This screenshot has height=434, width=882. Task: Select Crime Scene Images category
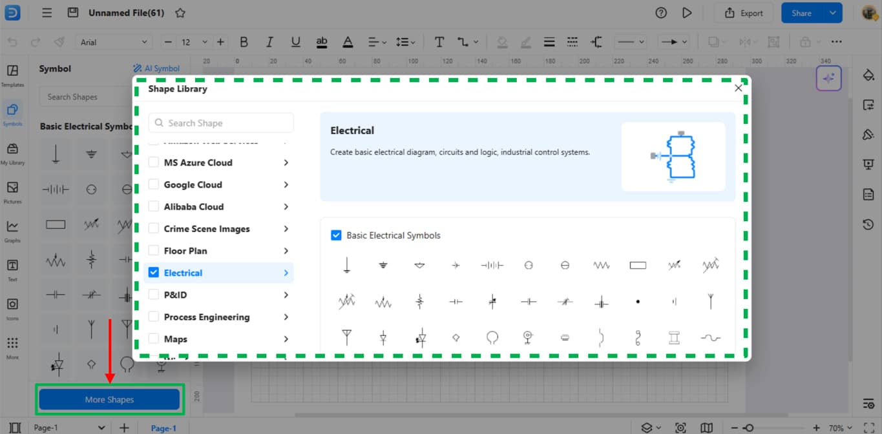coord(207,229)
